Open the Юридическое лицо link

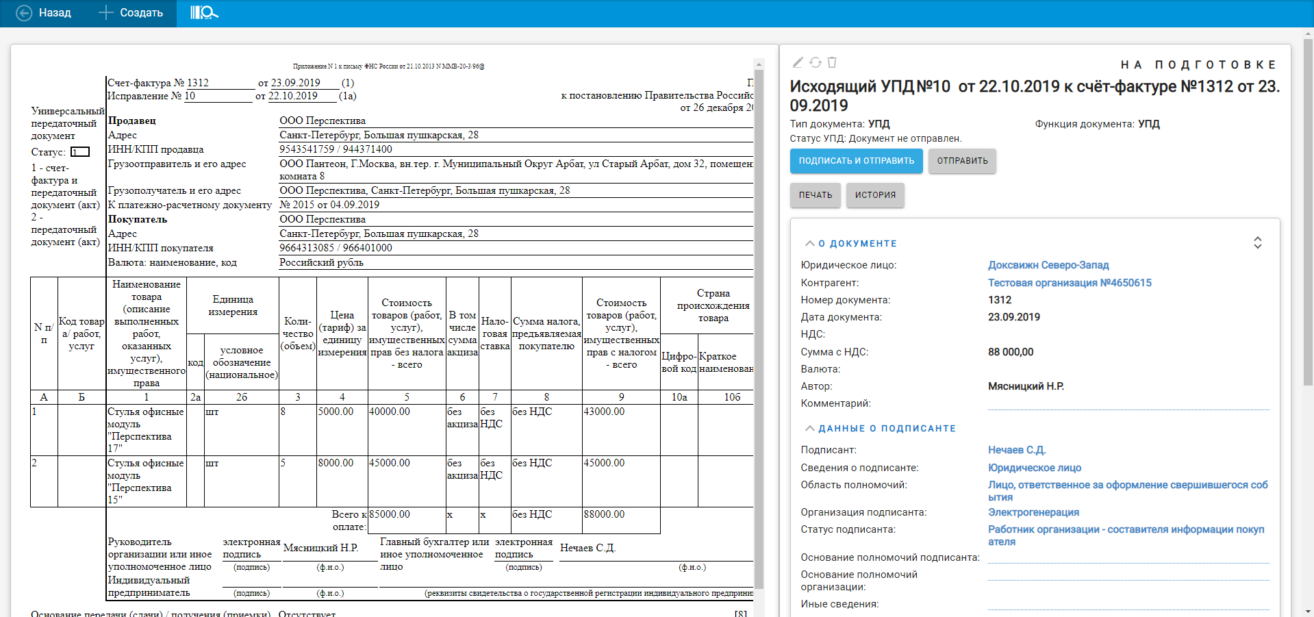(x=1035, y=468)
